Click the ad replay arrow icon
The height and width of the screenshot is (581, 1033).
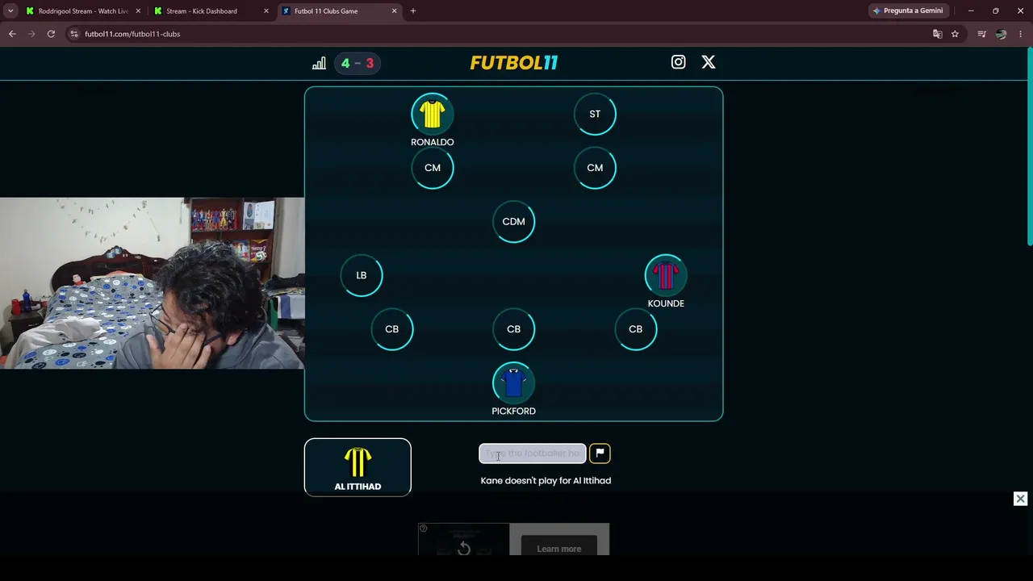464,549
